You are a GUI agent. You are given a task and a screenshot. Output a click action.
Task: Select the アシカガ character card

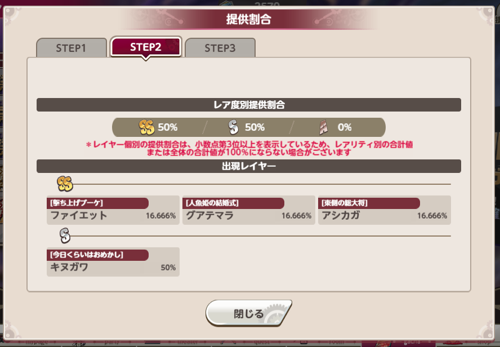(384, 210)
